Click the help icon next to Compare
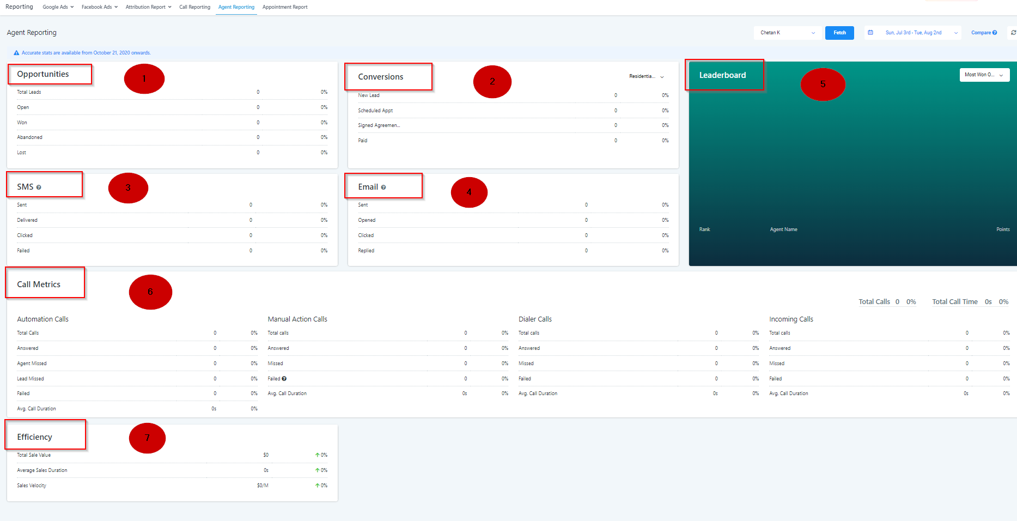Screen dimensions: 1017x521 coord(995,33)
